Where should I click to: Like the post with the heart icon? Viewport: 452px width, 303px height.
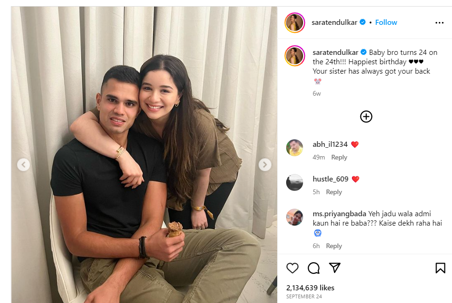click(x=293, y=268)
